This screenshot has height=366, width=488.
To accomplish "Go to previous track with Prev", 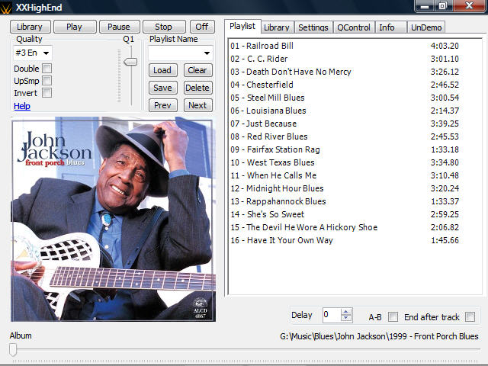I will pyautogui.click(x=162, y=105).
